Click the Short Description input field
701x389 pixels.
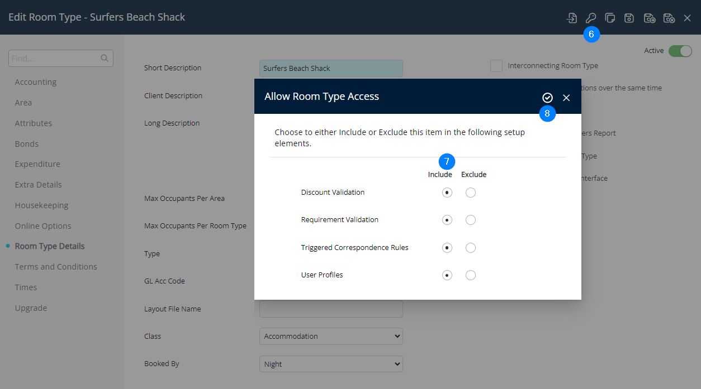pos(331,68)
